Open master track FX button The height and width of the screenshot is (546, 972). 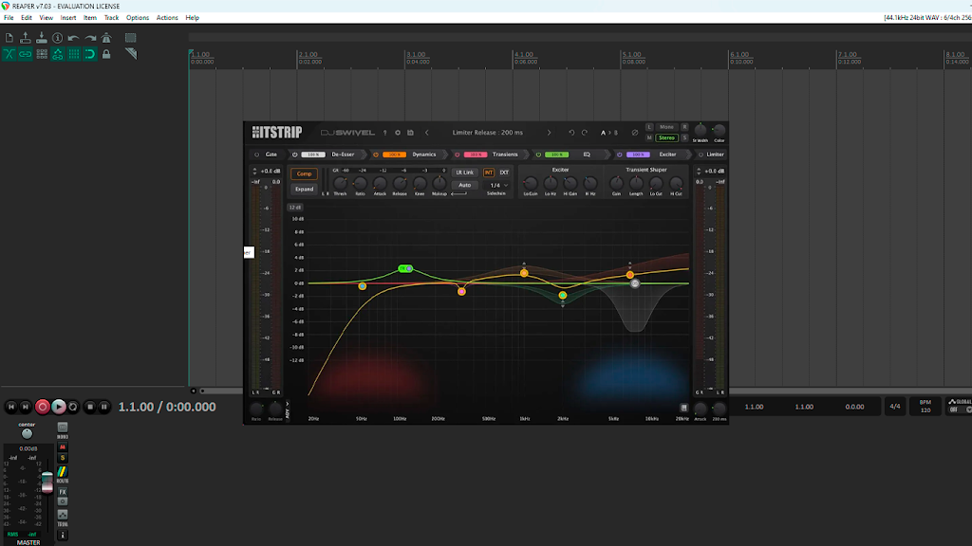point(63,492)
